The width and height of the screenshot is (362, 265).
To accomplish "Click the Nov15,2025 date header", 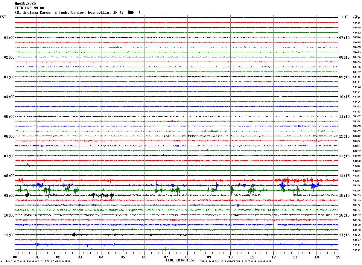I will (25, 4).
